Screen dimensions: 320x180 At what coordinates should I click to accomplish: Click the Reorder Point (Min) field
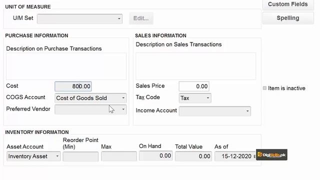pos(80,156)
